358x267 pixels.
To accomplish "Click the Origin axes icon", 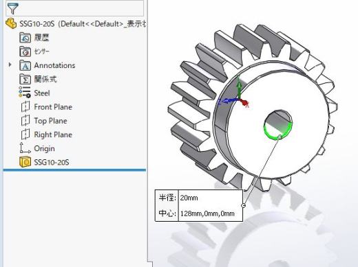I will point(25,148).
